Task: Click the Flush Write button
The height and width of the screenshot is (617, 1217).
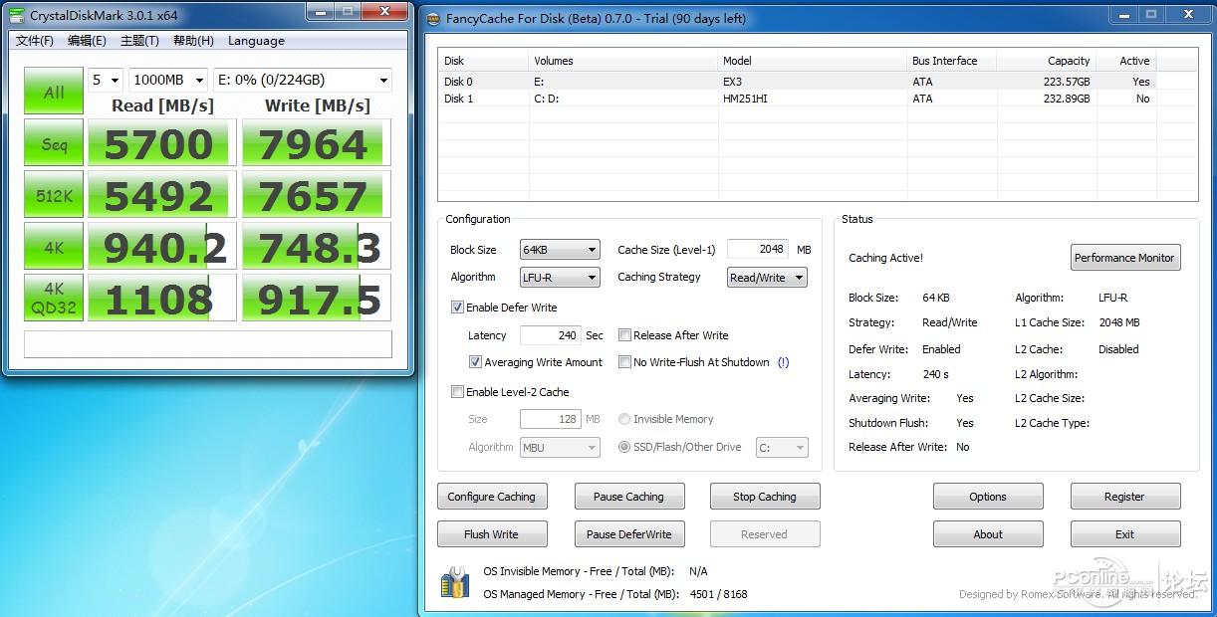Action: point(492,534)
